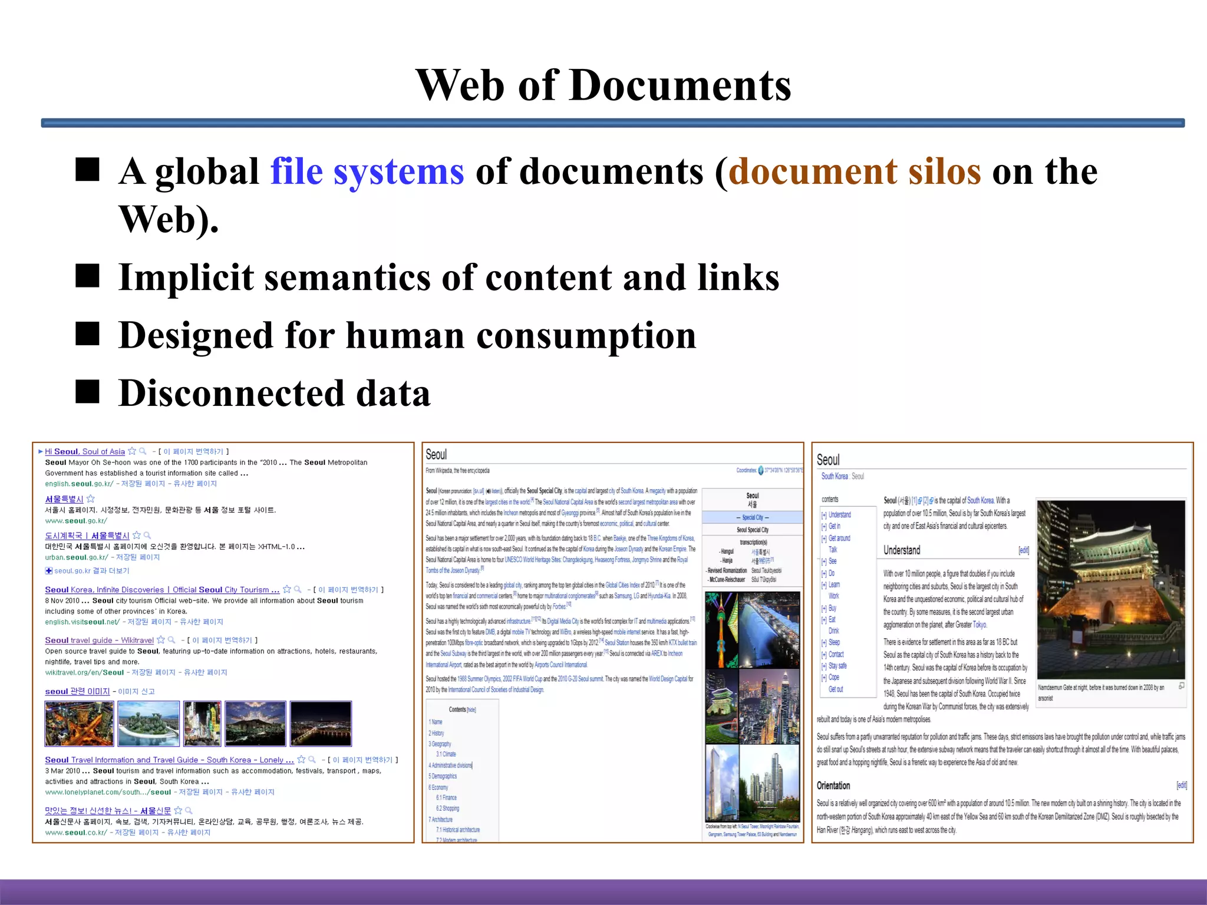The height and width of the screenshot is (905, 1207).
Task: Select the aerial night intersection image thumbnail
Action: point(80,724)
